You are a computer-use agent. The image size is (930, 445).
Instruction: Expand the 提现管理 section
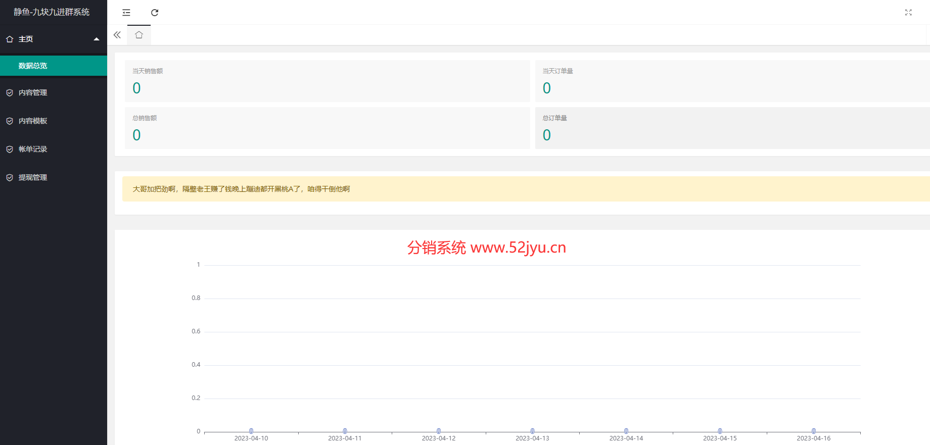point(33,178)
